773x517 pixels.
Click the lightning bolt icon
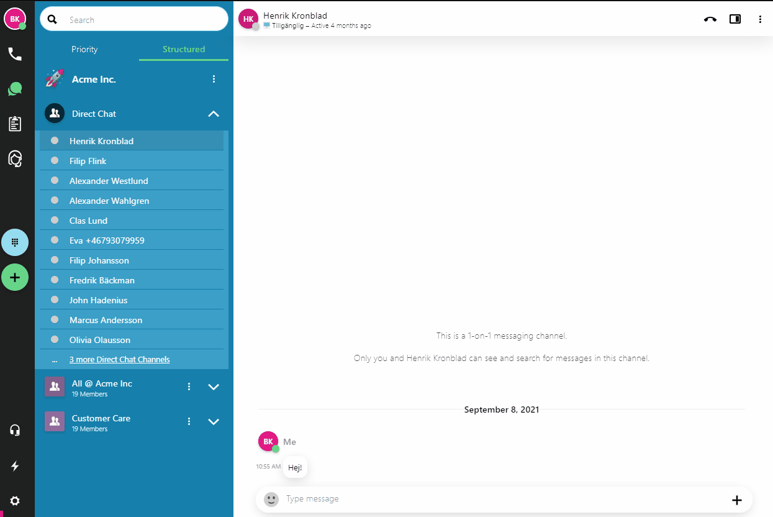tap(15, 465)
